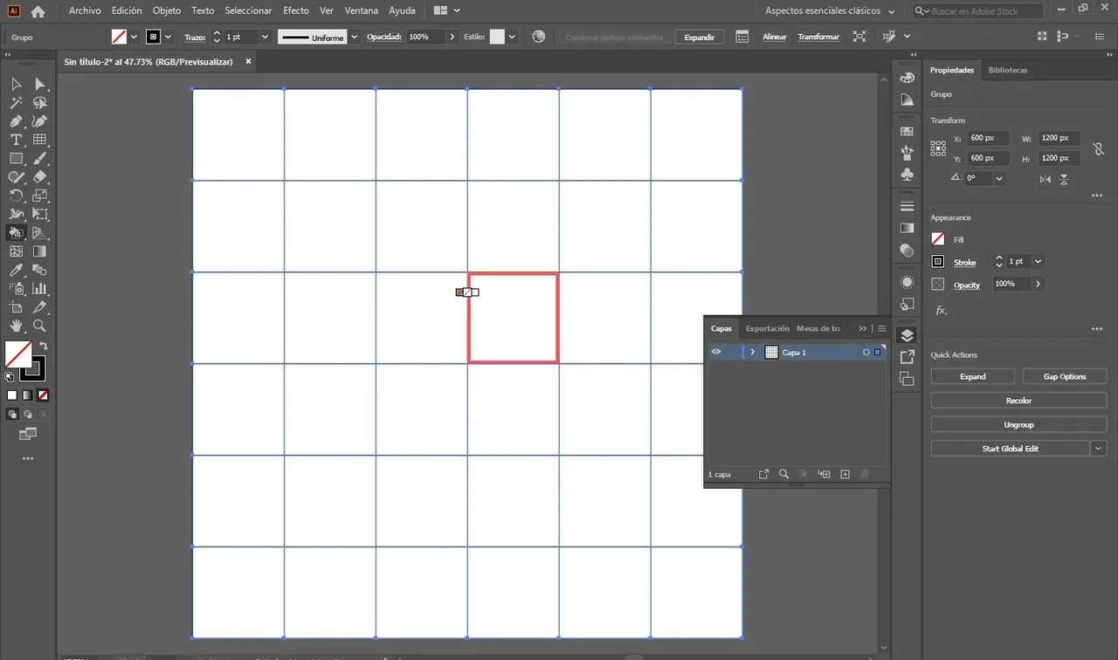Screen dimensions: 1118x660
Task: Open the Objeto menu
Action: [x=167, y=11]
